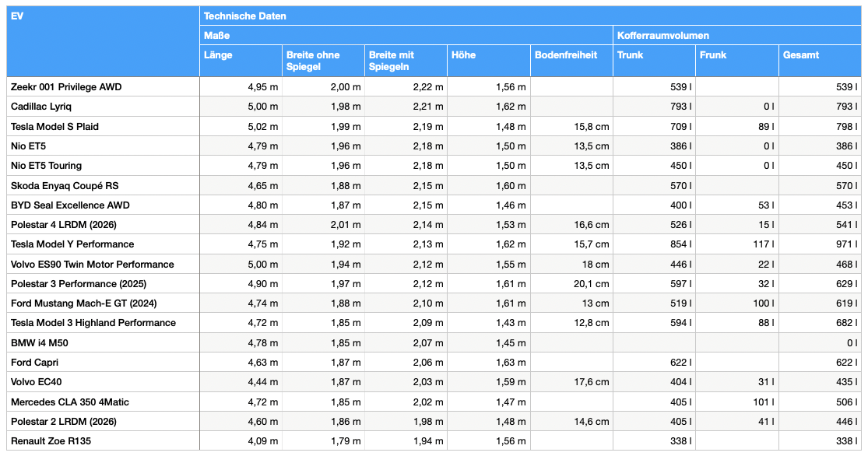Screen dimensions: 868x456
Task: Select Tesla Model 3 Highland Performance cell
Action: (x=103, y=323)
